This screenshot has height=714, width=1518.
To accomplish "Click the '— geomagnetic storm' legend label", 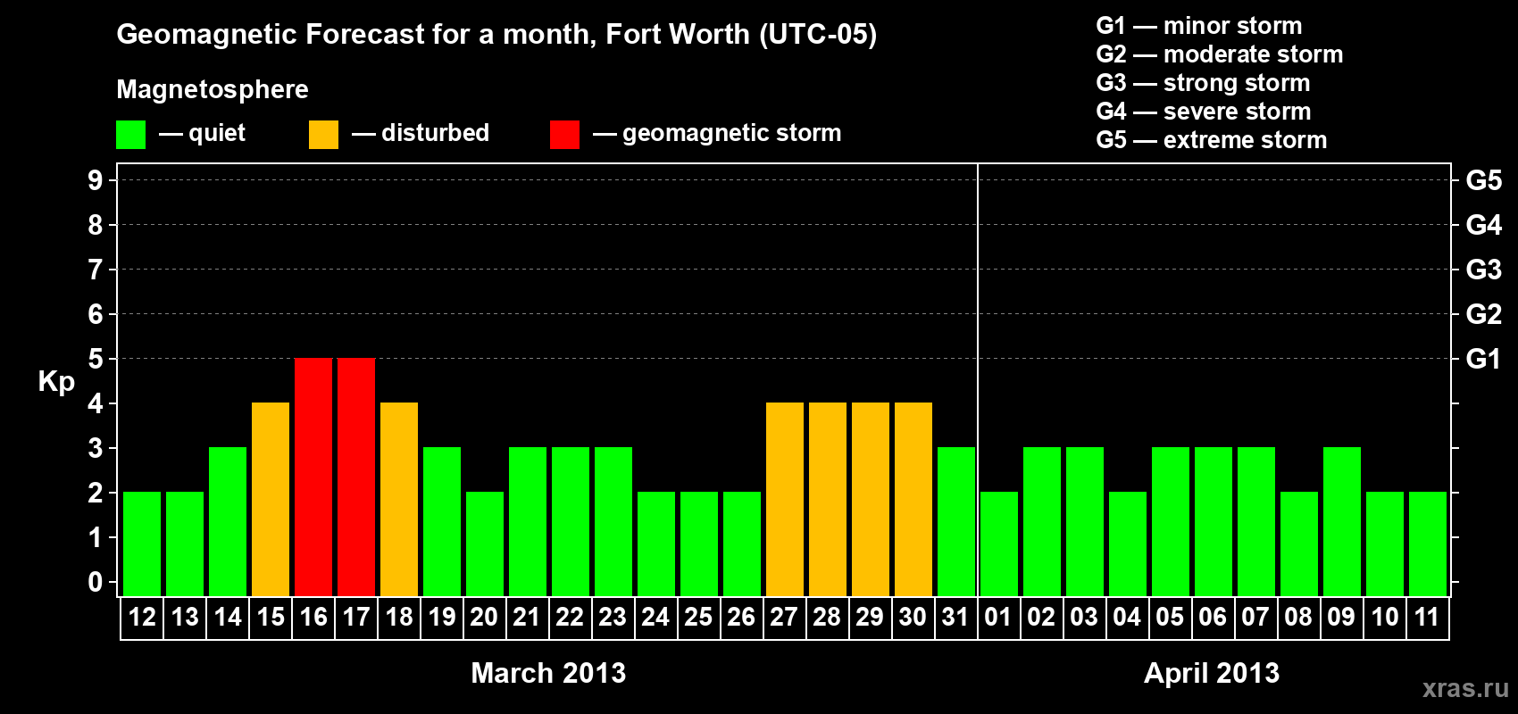I will (717, 133).
